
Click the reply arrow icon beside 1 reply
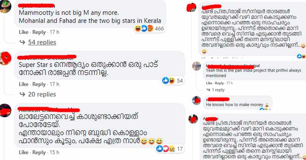(x=208, y=90)
